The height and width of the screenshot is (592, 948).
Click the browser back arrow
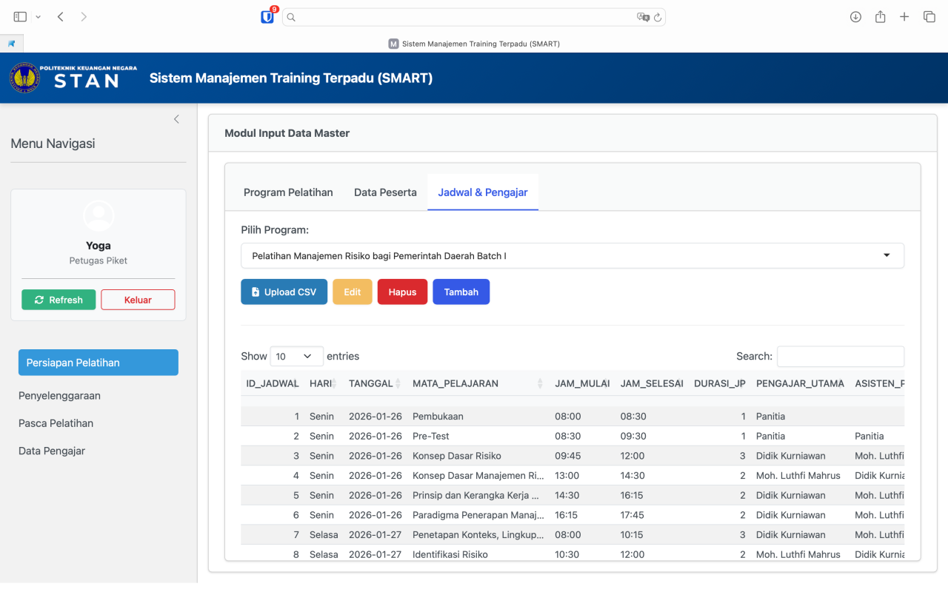(x=61, y=16)
